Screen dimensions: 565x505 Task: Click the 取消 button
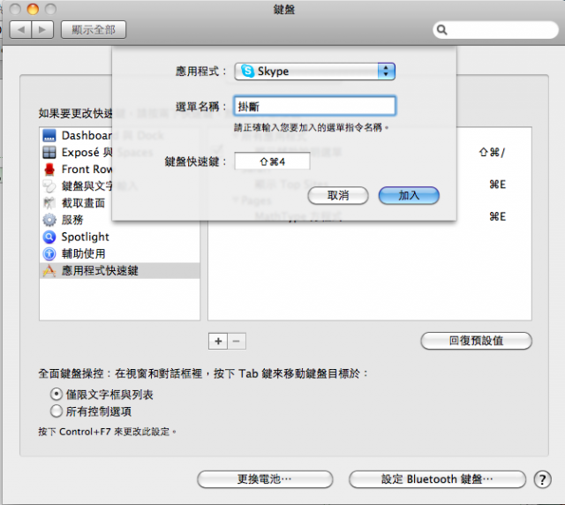pos(338,196)
